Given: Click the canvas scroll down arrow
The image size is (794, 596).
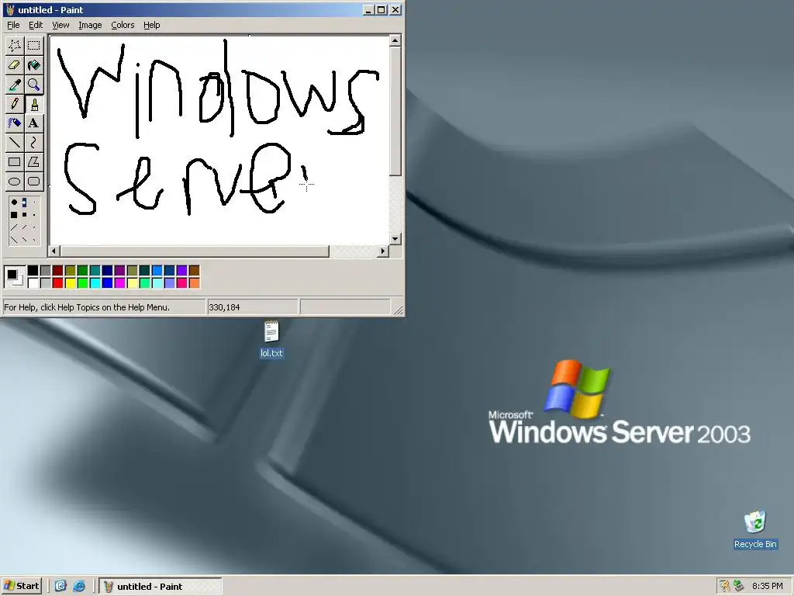Looking at the screenshot, I should pyautogui.click(x=395, y=238).
